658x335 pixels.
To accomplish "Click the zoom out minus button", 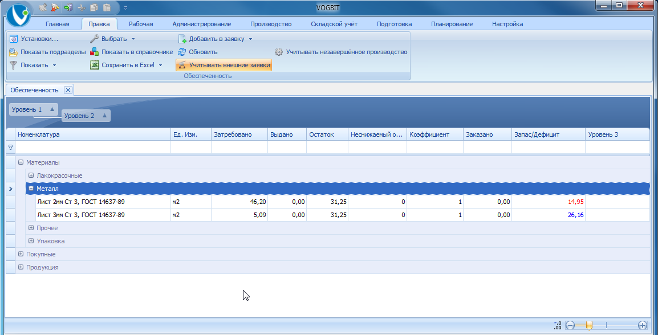I will pyautogui.click(x=570, y=325).
